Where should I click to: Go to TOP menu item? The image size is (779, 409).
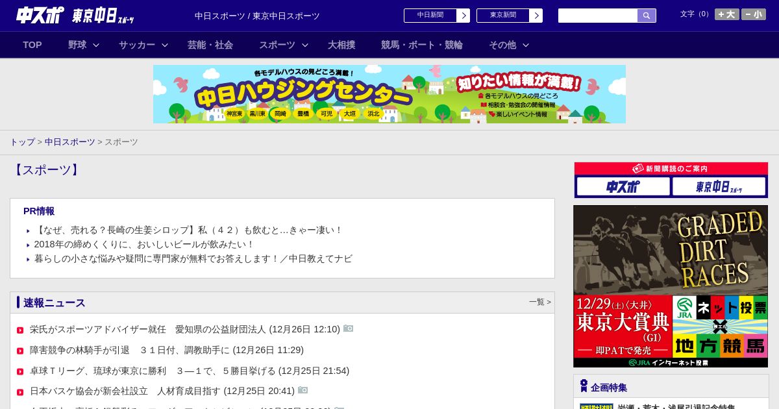pyautogui.click(x=32, y=45)
